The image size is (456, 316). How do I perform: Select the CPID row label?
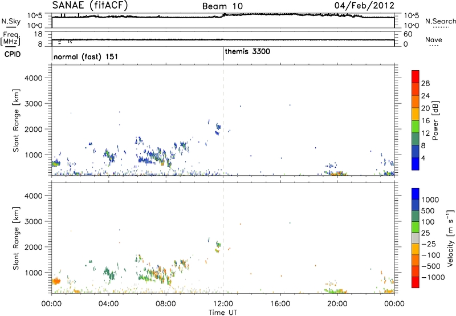coord(13,54)
